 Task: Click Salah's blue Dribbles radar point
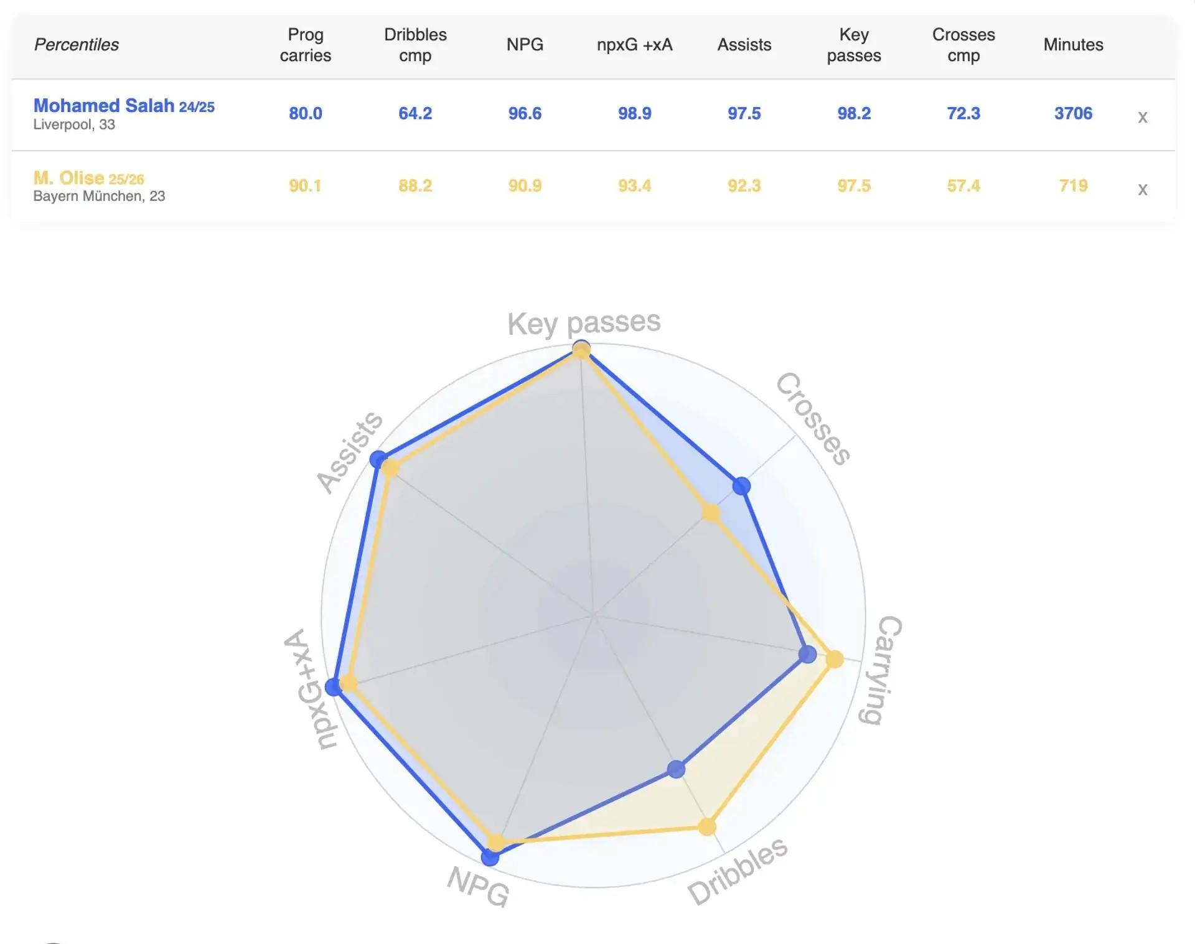tap(676, 769)
